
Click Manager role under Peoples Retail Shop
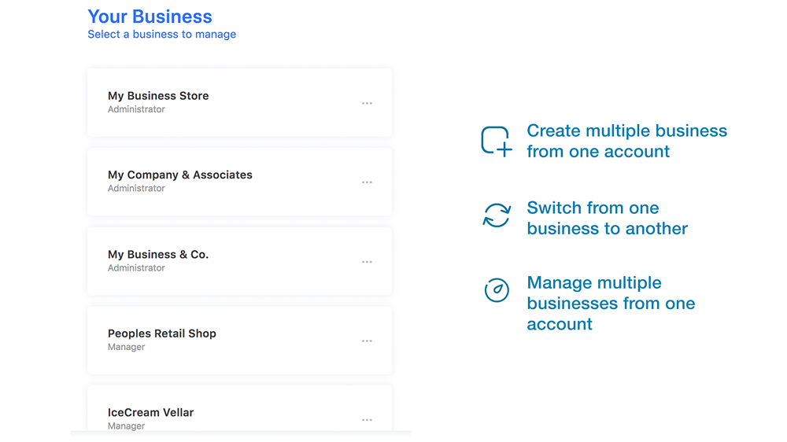point(126,347)
